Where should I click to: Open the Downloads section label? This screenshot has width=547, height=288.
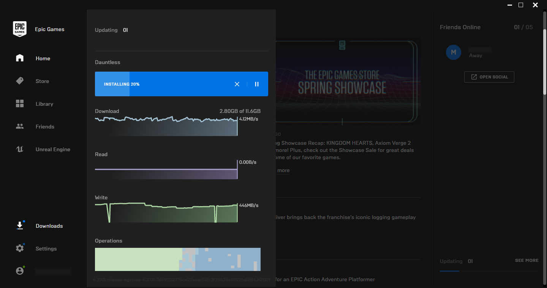(x=49, y=226)
